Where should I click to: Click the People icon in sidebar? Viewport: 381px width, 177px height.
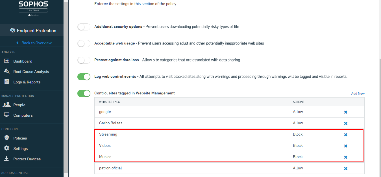point(6,105)
